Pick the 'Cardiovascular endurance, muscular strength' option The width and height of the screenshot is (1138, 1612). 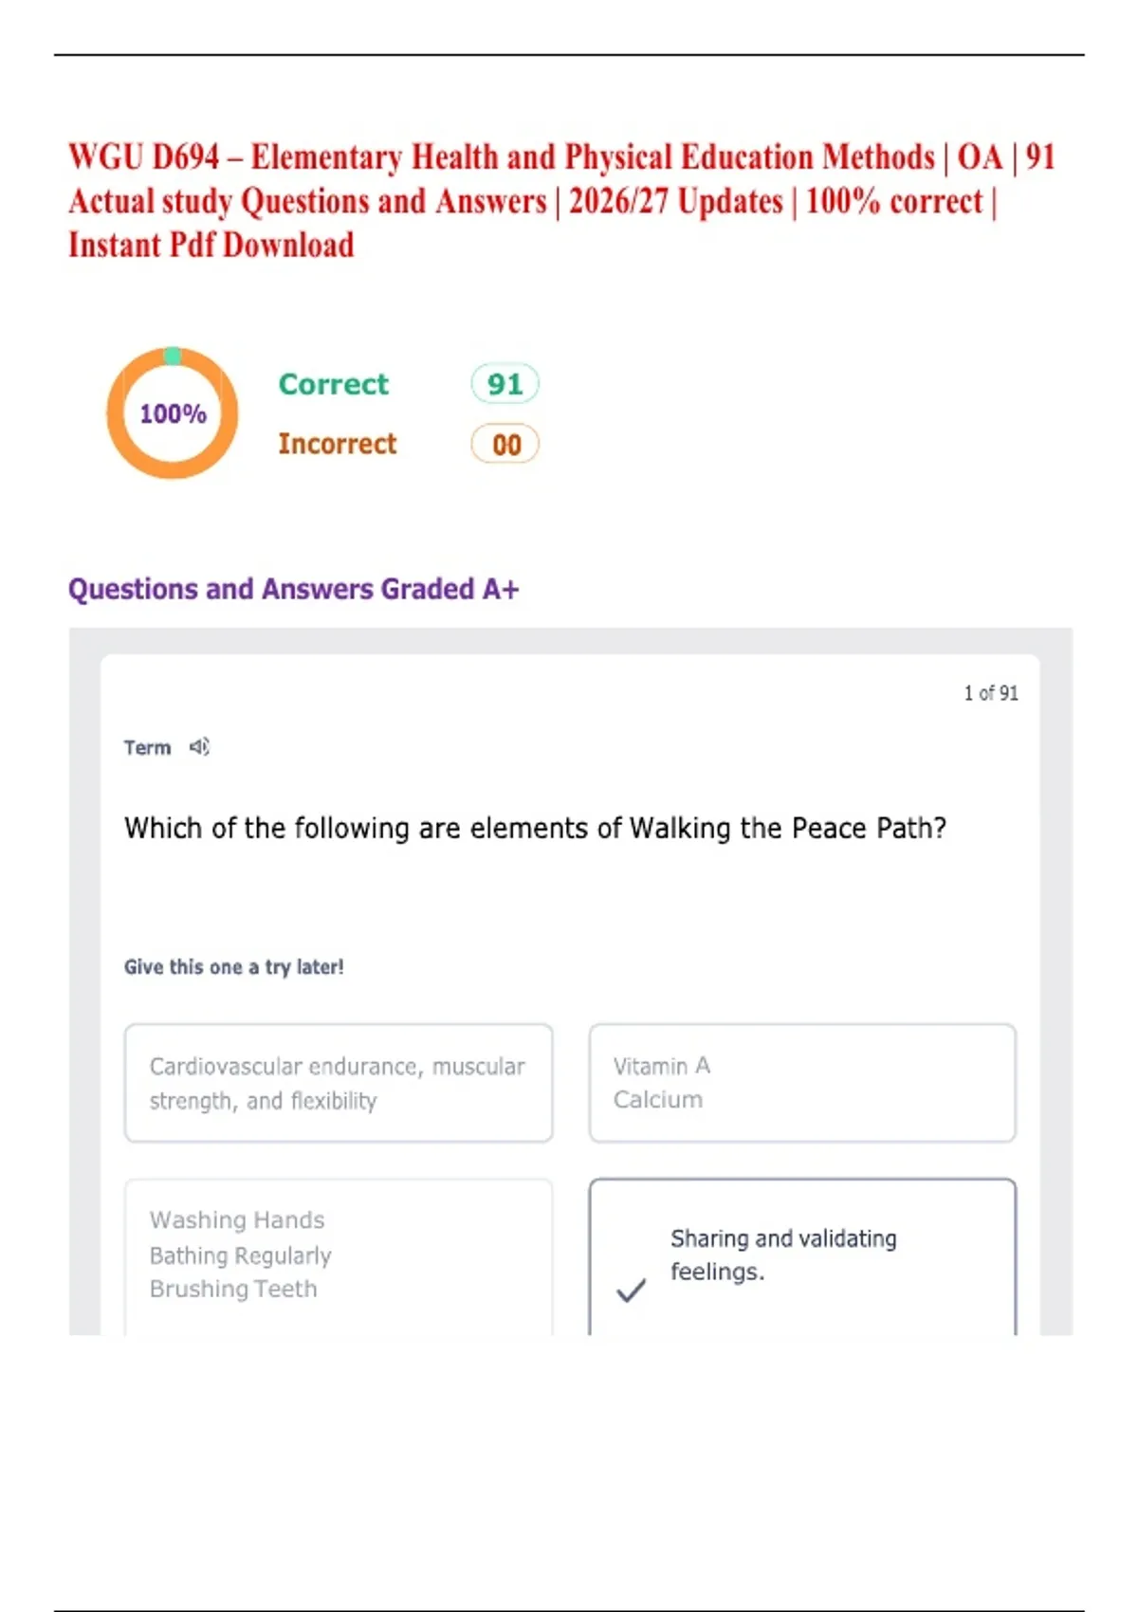pyautogui.click(x=339, y=1083)
